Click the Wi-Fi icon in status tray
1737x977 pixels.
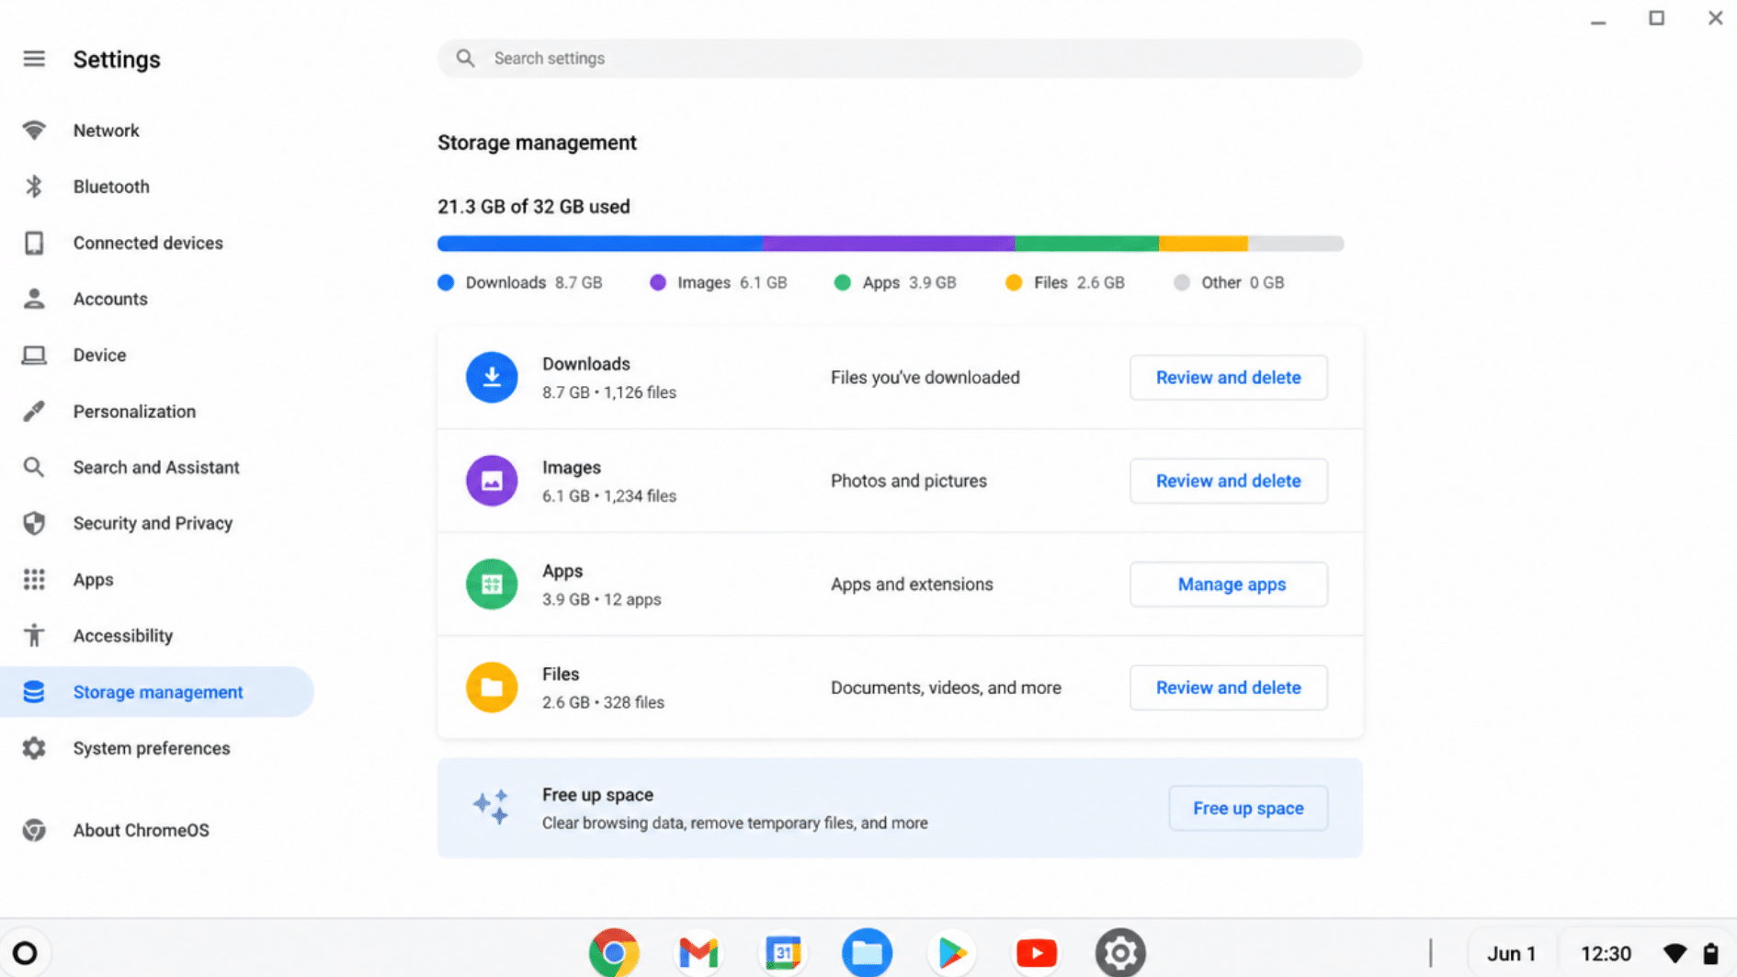point(1675,953)
